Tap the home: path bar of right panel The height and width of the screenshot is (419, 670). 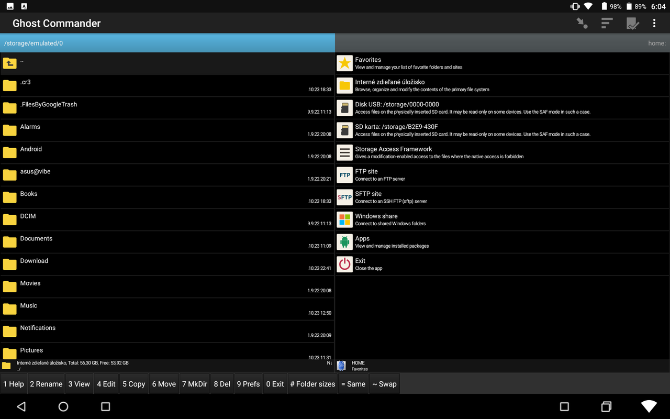tap(502, 43)
